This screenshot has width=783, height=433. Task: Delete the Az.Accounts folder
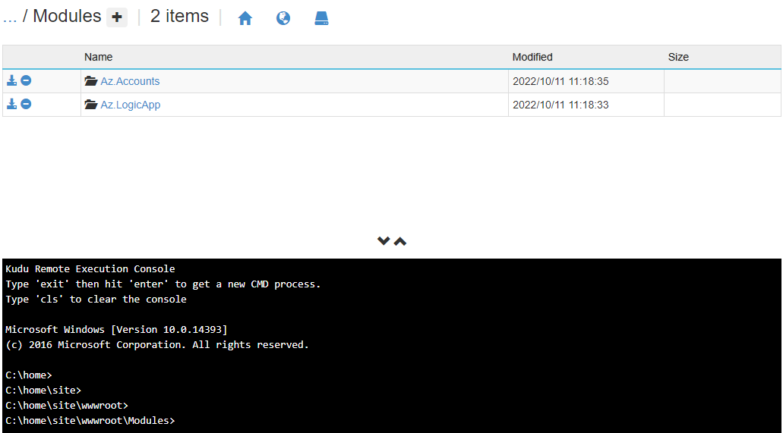(x=26, y=81)
